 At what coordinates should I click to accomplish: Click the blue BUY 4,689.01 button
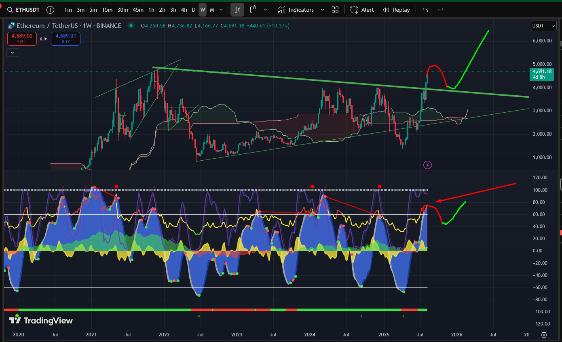coord(65,39)
